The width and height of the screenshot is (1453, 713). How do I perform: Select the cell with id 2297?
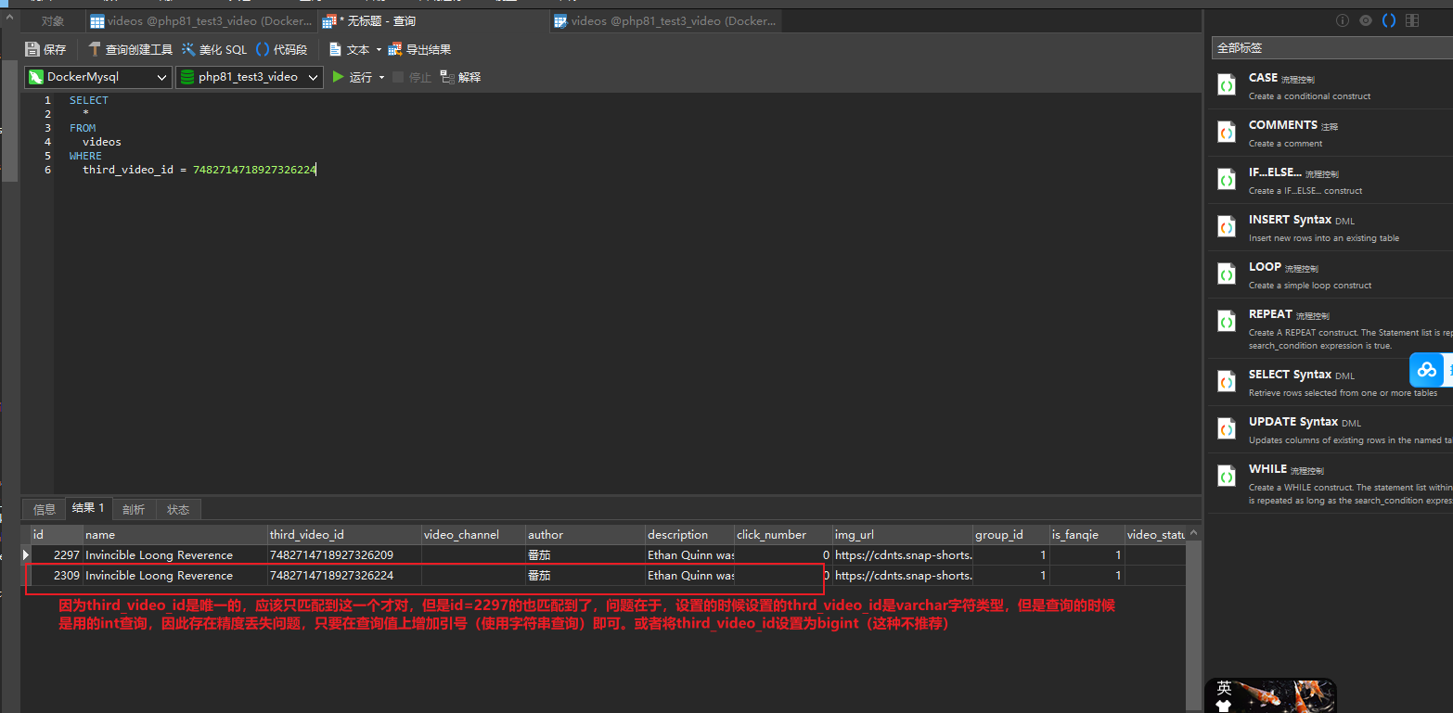point(57,554)
